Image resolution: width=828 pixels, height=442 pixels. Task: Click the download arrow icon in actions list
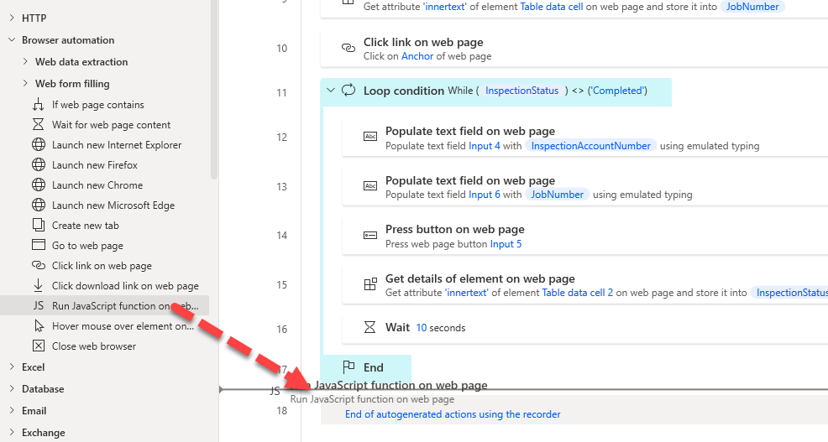click(x=38, y=286)
